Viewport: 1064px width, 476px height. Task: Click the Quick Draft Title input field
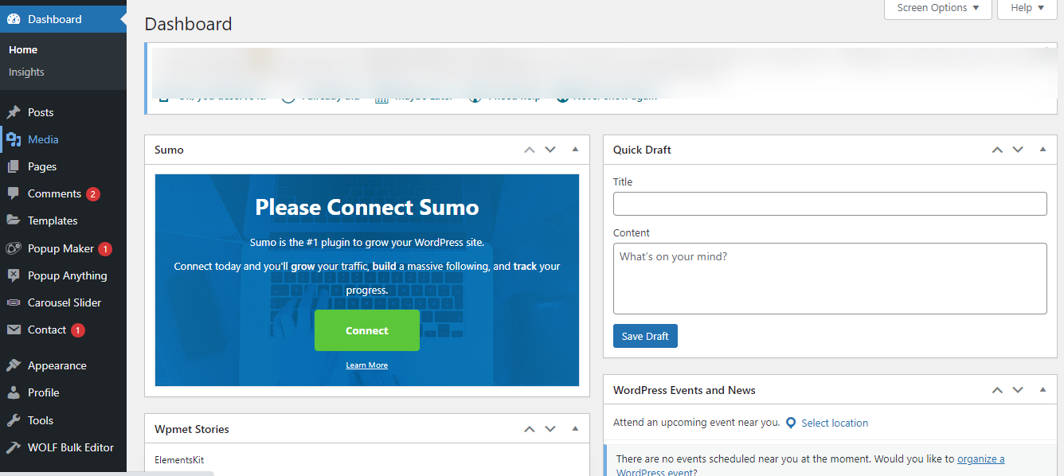pyautogui.click(x=830, y=204)
